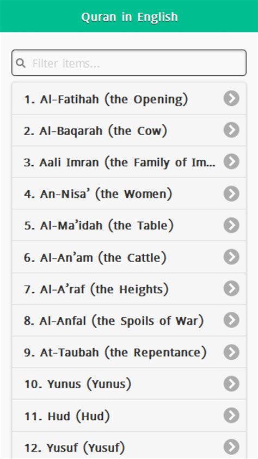Open 12. Yusuf (Yusuf) chapter

point(129,445)
